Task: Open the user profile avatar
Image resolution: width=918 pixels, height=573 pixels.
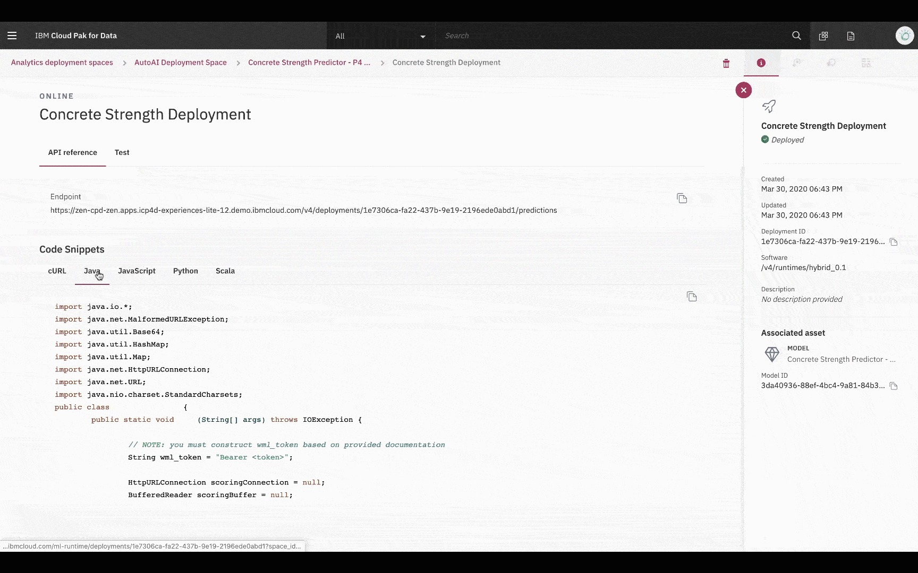Action: [904, 36]
